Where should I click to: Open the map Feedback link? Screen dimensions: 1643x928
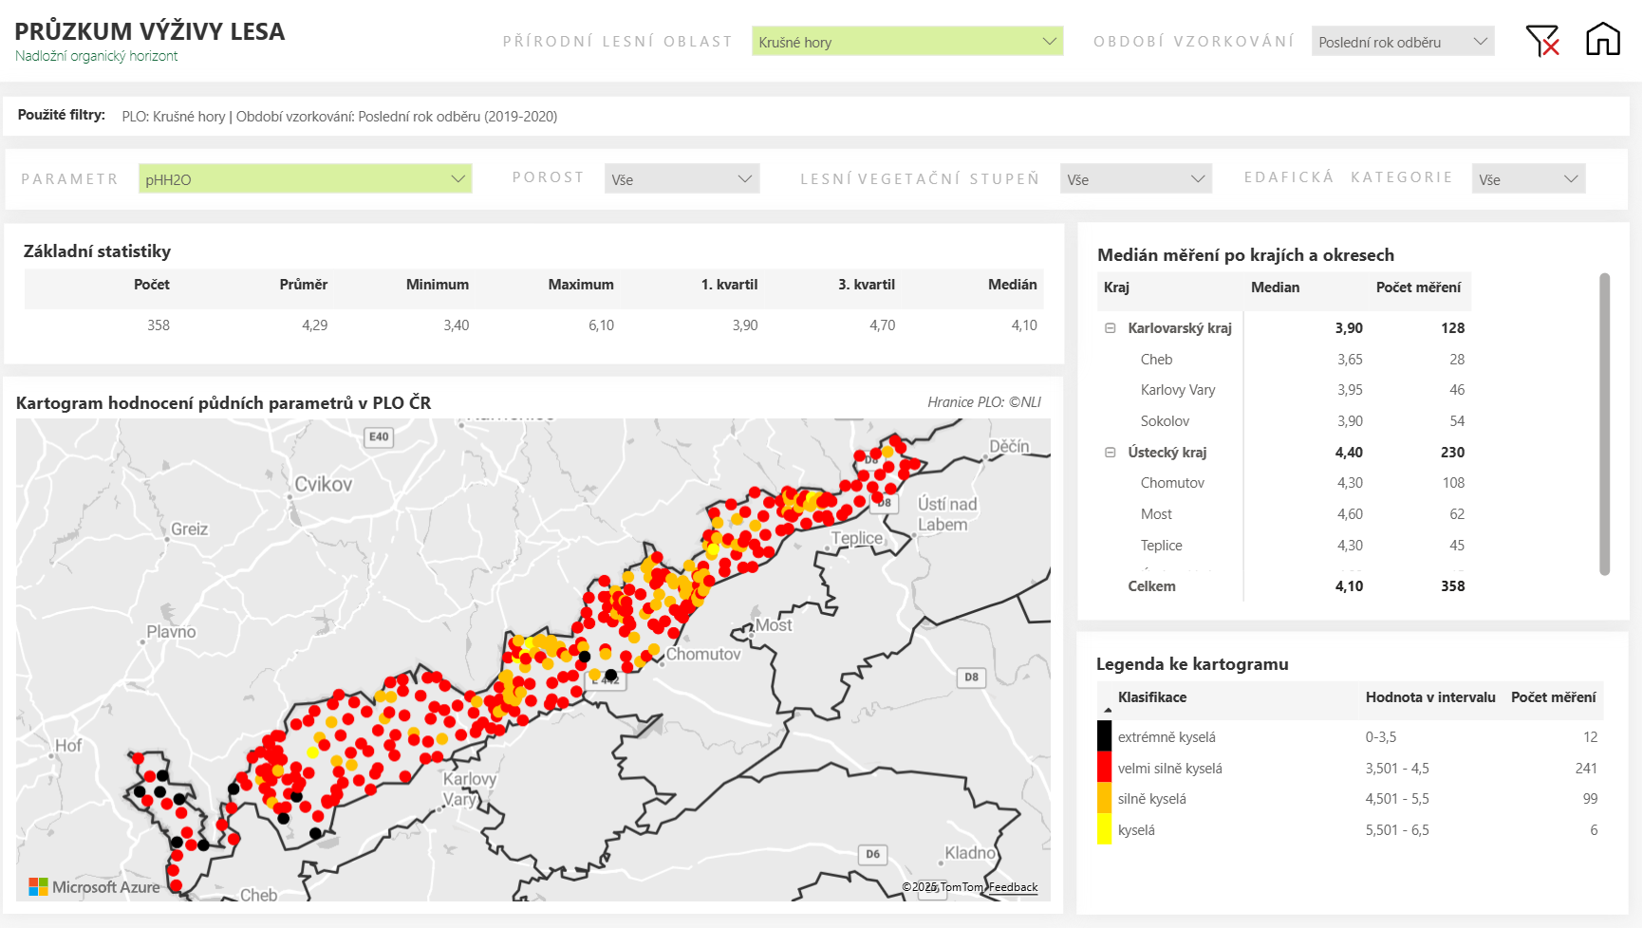pyautogui.click(x=1013, y=887)
